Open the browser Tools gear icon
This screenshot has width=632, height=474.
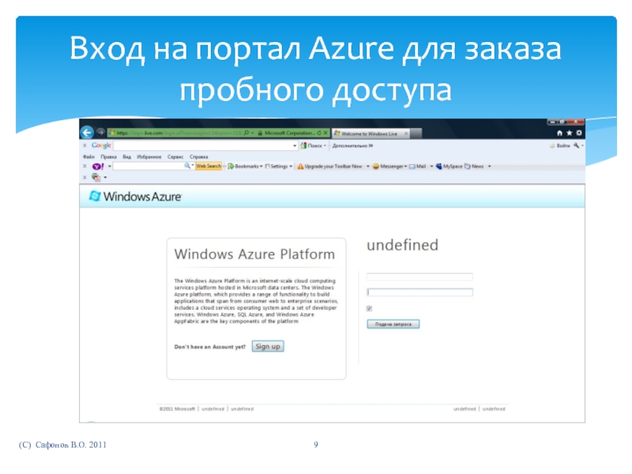(579, 133)
